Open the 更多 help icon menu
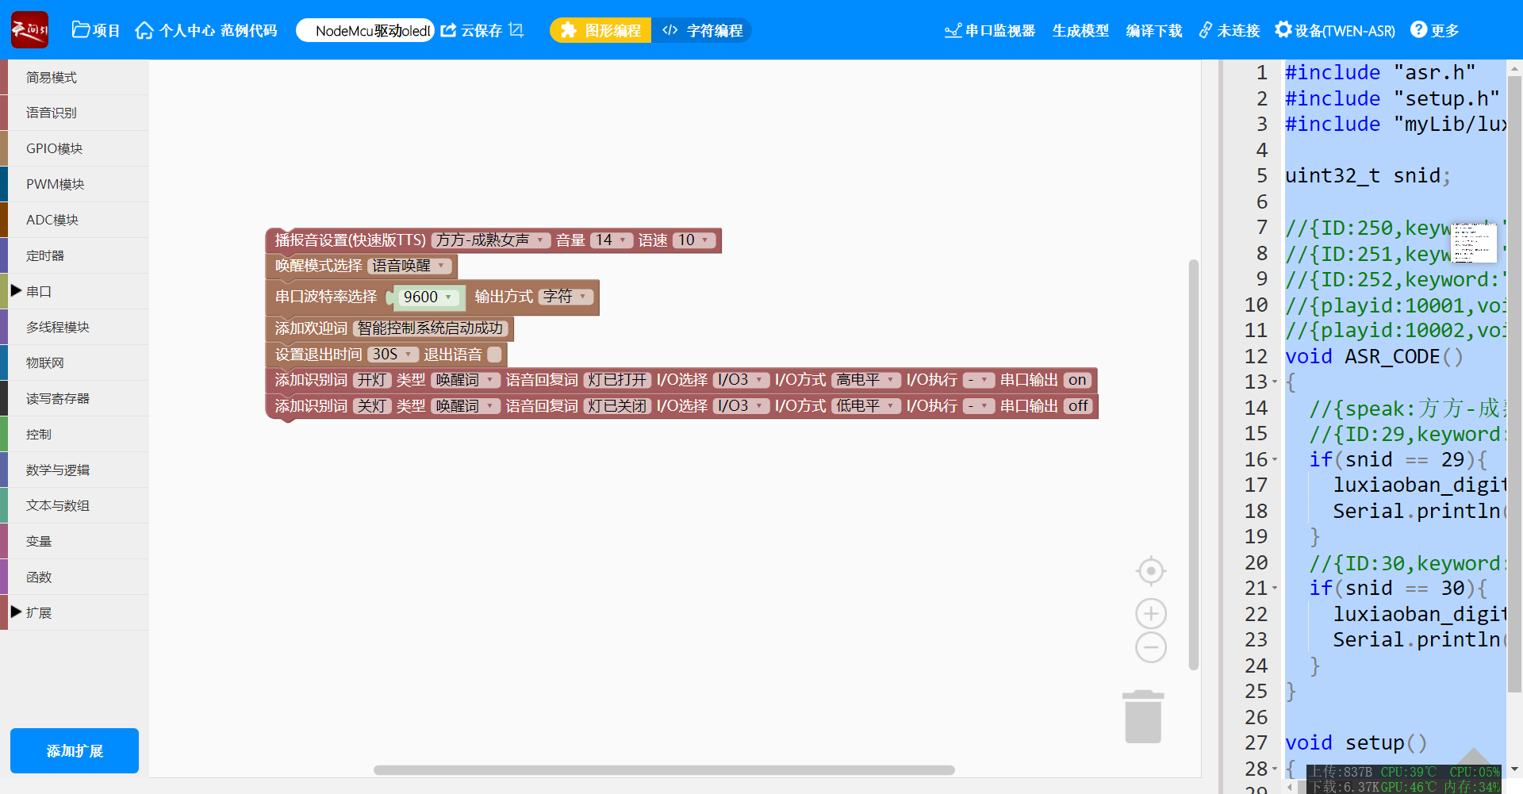This screenshot has width=1523, height=794. (x=1418, y=30)
